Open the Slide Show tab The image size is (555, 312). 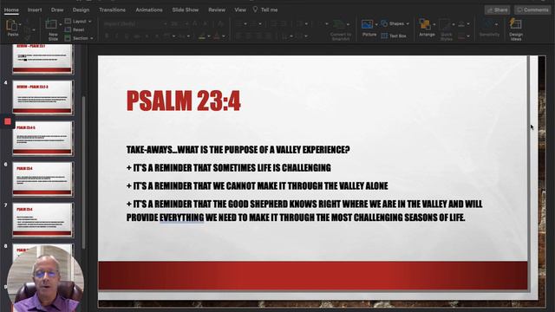[185, 10]
